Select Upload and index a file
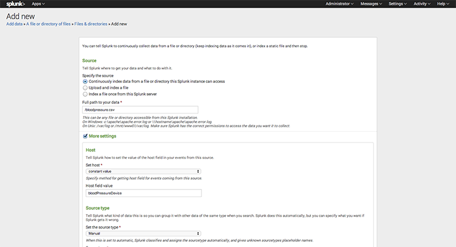The image size is (456, 247). click(x=85, y=88)
